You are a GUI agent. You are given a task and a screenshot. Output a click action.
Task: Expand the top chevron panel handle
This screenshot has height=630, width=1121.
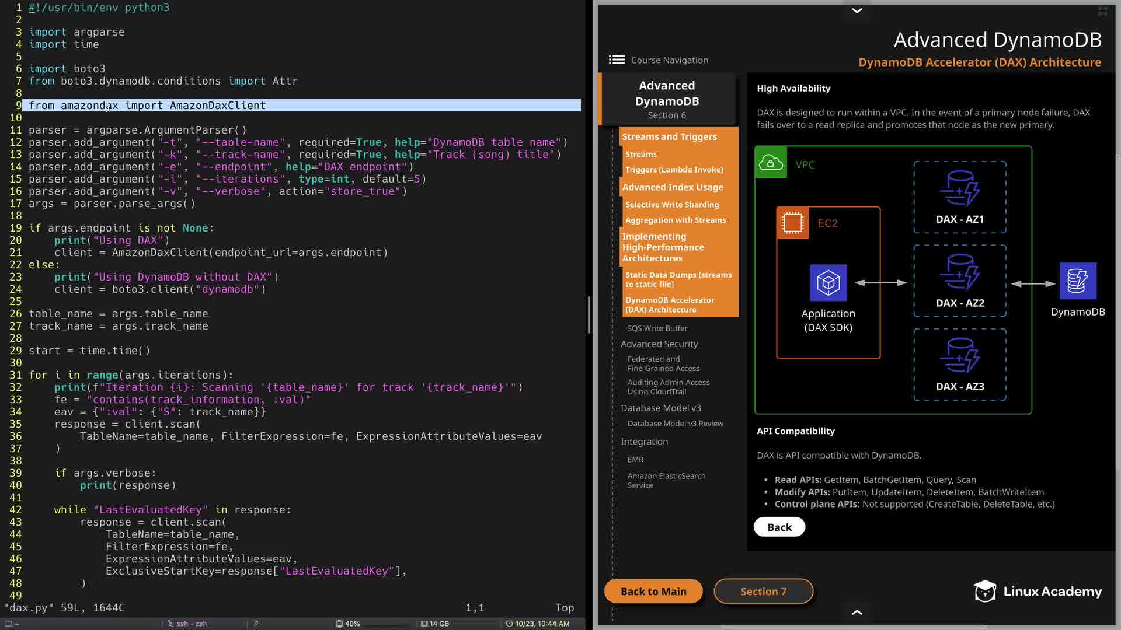tap(857, 10)
